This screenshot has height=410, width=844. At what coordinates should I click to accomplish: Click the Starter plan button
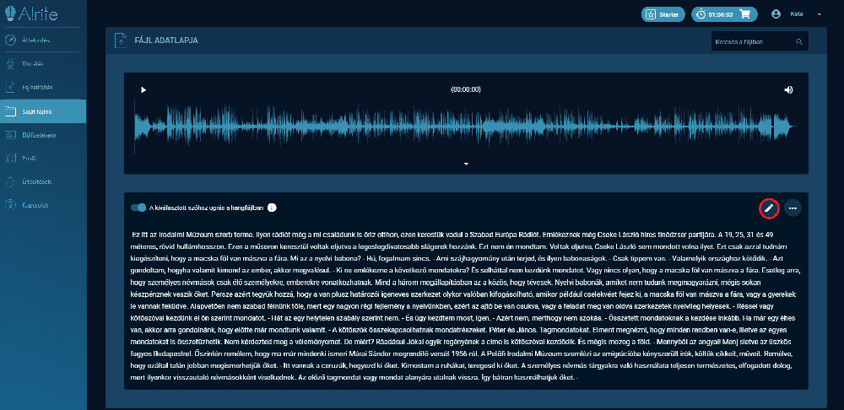[x=663, y=14]
